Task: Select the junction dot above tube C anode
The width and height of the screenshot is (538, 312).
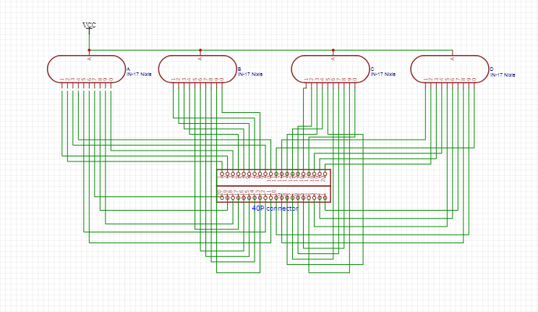Action: [x=333, y=50]
